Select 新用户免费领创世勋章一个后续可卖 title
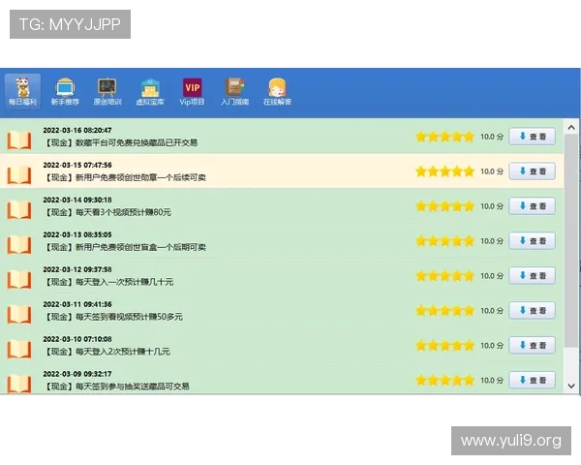The height and width of the screenshot is (465, 581). 140,177
